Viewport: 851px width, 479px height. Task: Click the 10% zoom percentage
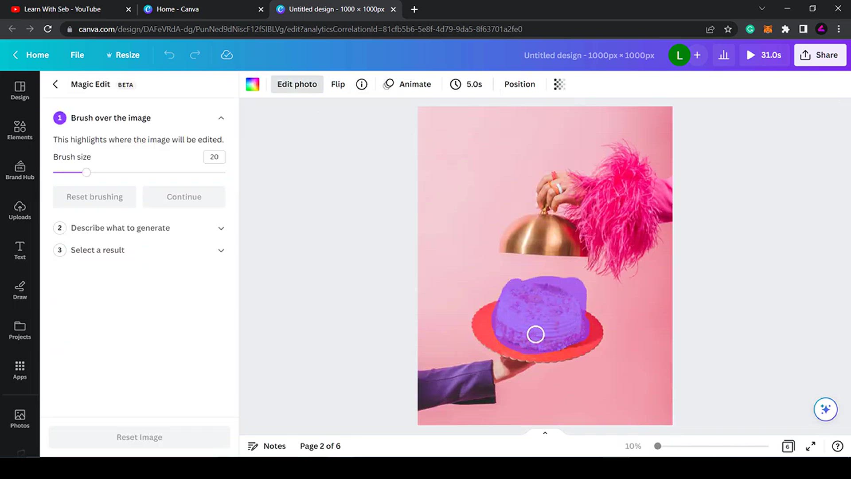point(633,446)
